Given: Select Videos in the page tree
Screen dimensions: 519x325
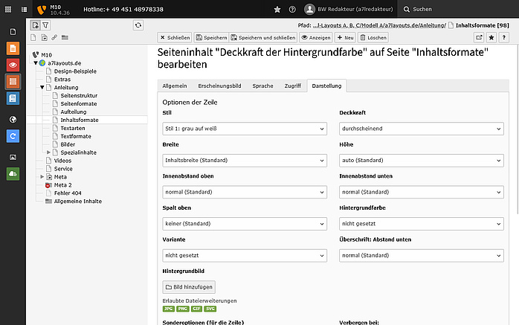Looking at the screenshot, I should [x=62, y=161].
